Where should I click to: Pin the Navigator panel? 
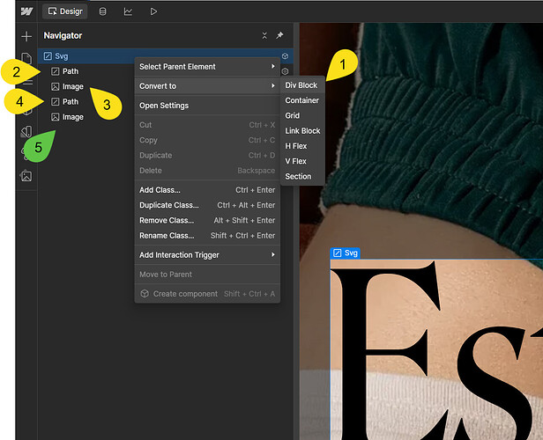(279, 35)
